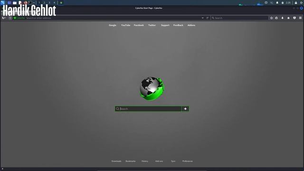The height and width of the screenshot is (171, 304).
Task: Open the file manager launcher in panel
Action: (x=15, y=3)
